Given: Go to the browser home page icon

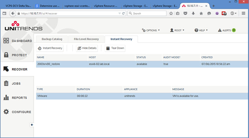Looking at the screenshot, I should (201, 13).
